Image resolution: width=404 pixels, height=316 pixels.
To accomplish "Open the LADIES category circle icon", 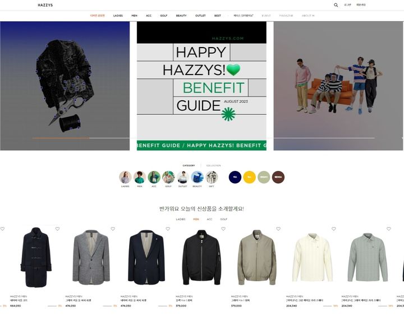I will [125, 178].
